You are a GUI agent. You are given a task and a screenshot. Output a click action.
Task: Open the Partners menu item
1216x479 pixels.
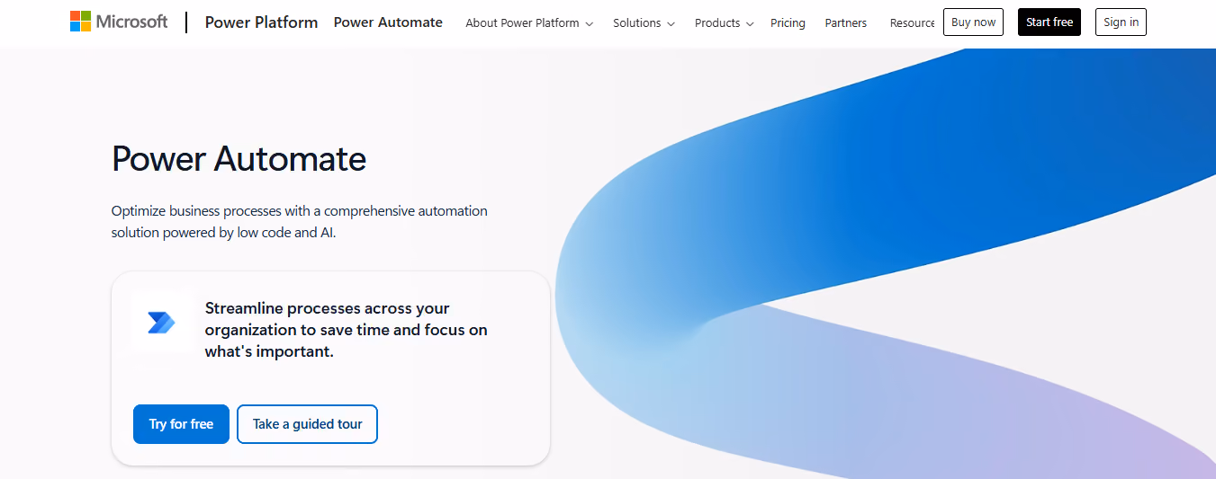(846, 23)
